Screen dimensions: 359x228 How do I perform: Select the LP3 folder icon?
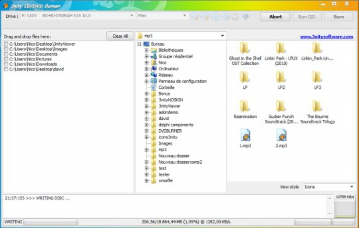pos(317,77)
